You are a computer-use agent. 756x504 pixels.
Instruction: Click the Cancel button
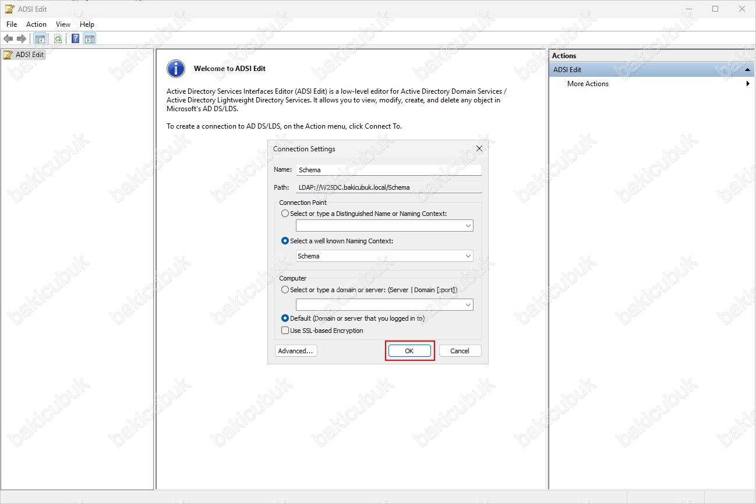(x=460, y=351)
